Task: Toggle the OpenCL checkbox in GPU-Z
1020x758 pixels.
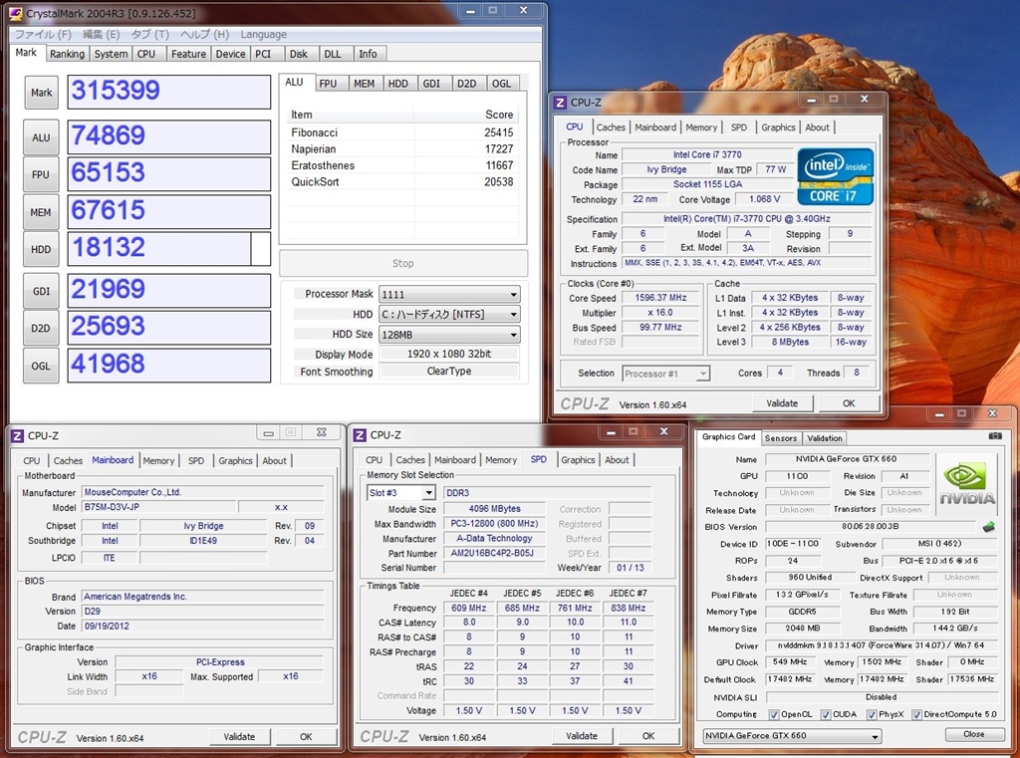Action: click(x=773, y=714)
